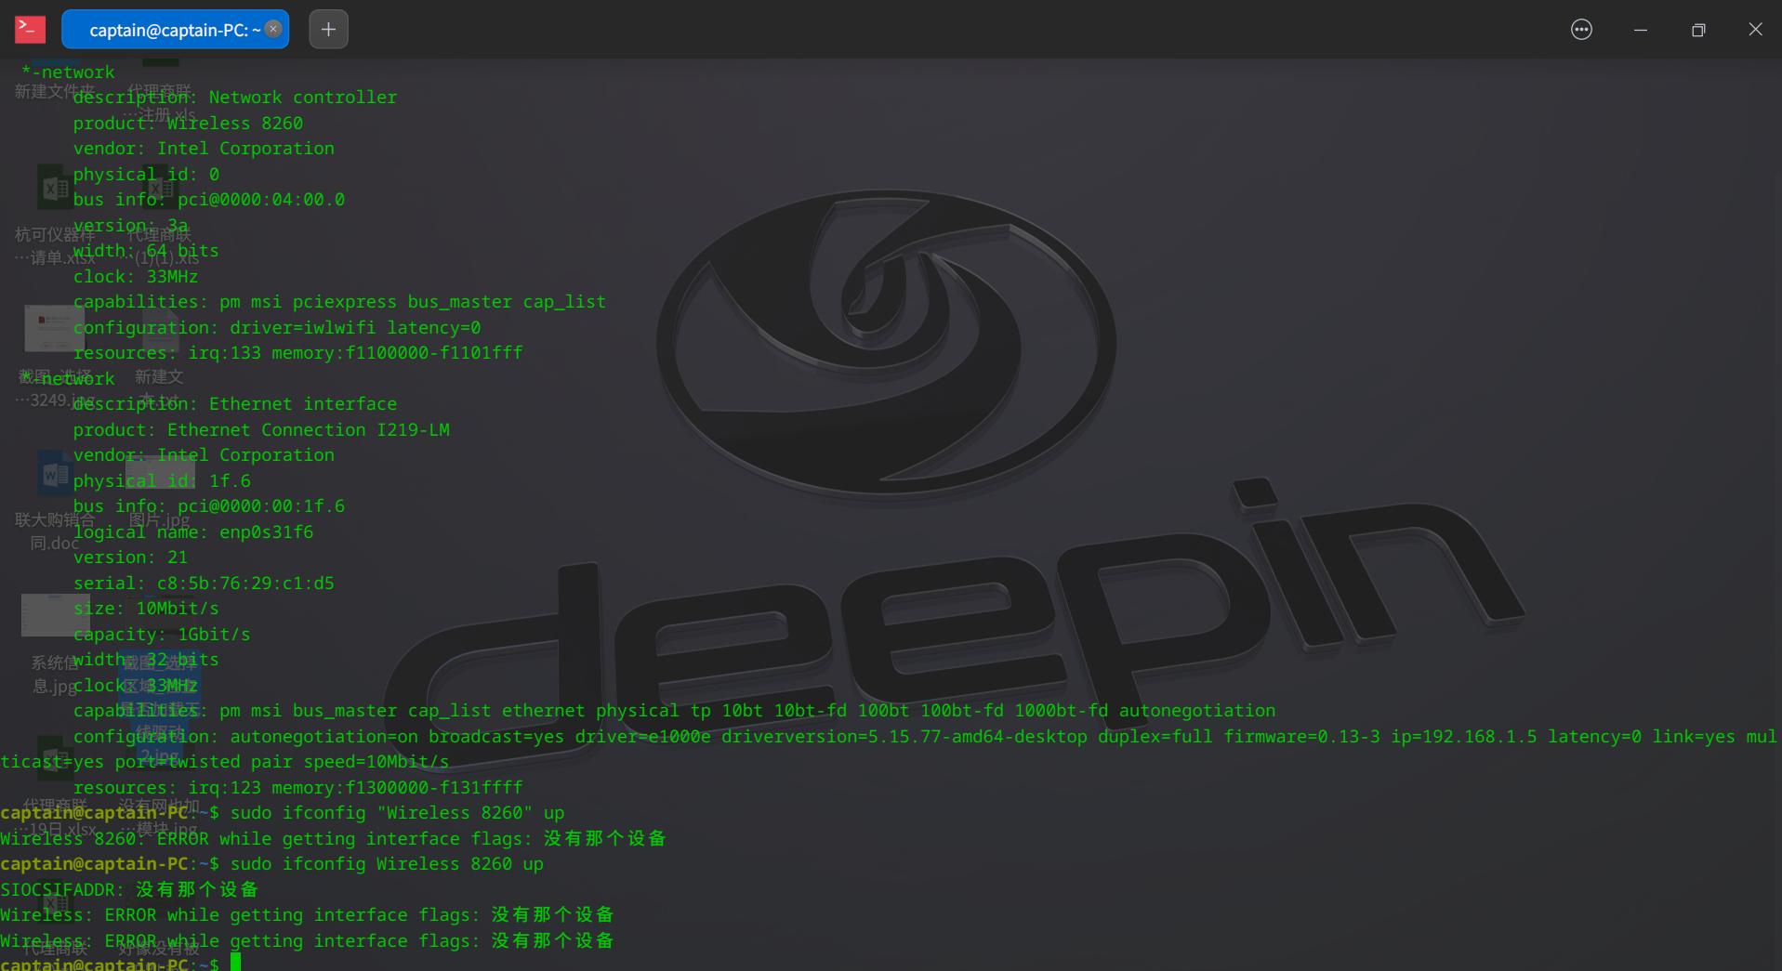1782x971 pixels.
Task: Click the 'width: 32 bits' line
Action: pos(146,660)
